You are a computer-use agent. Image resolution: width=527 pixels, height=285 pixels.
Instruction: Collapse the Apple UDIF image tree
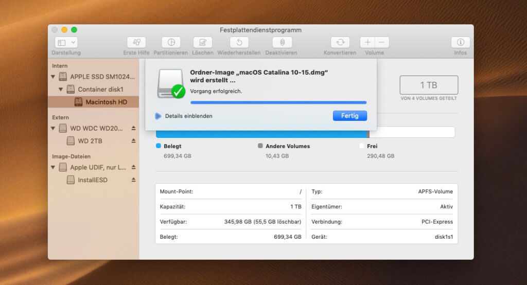coord(53,167)
